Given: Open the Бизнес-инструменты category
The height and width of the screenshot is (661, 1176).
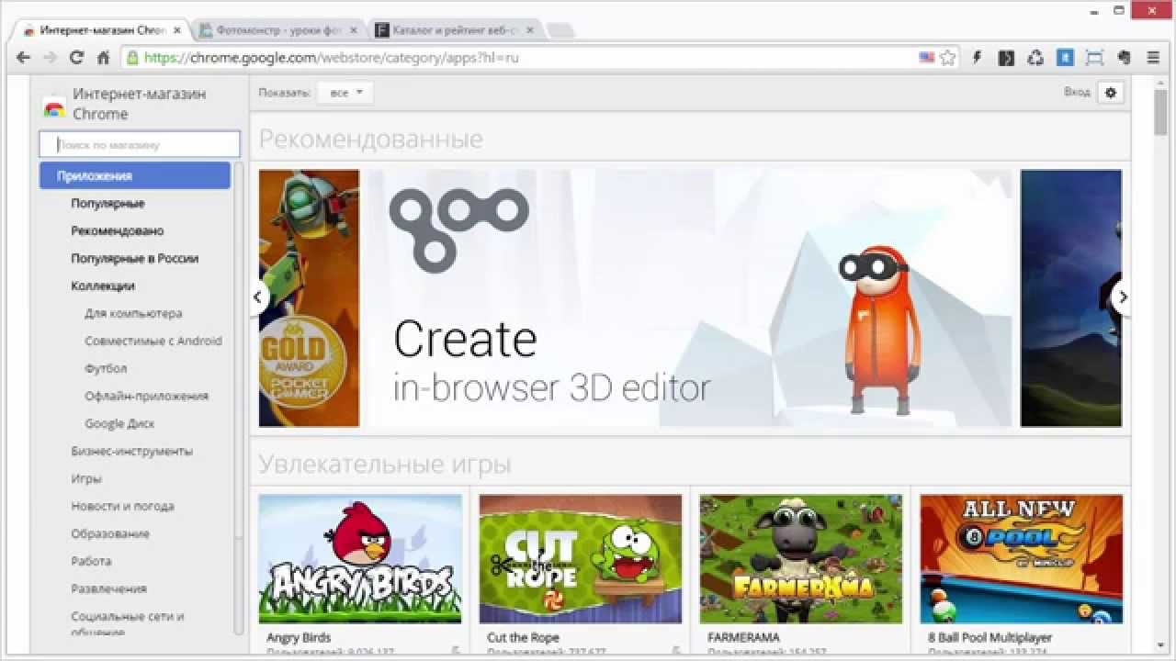Looking at the screenshot, I should pyautogui.click(x=132, y=451).
